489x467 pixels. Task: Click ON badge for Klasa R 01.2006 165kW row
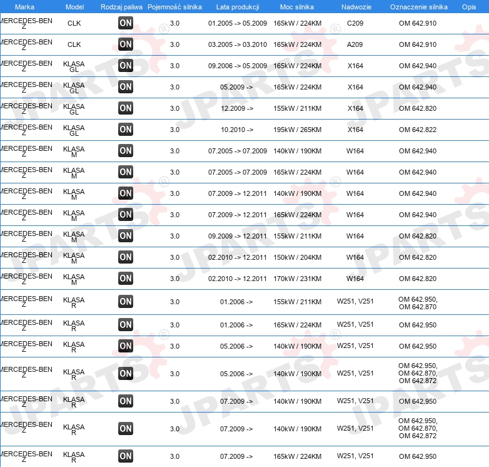[126, 325]
